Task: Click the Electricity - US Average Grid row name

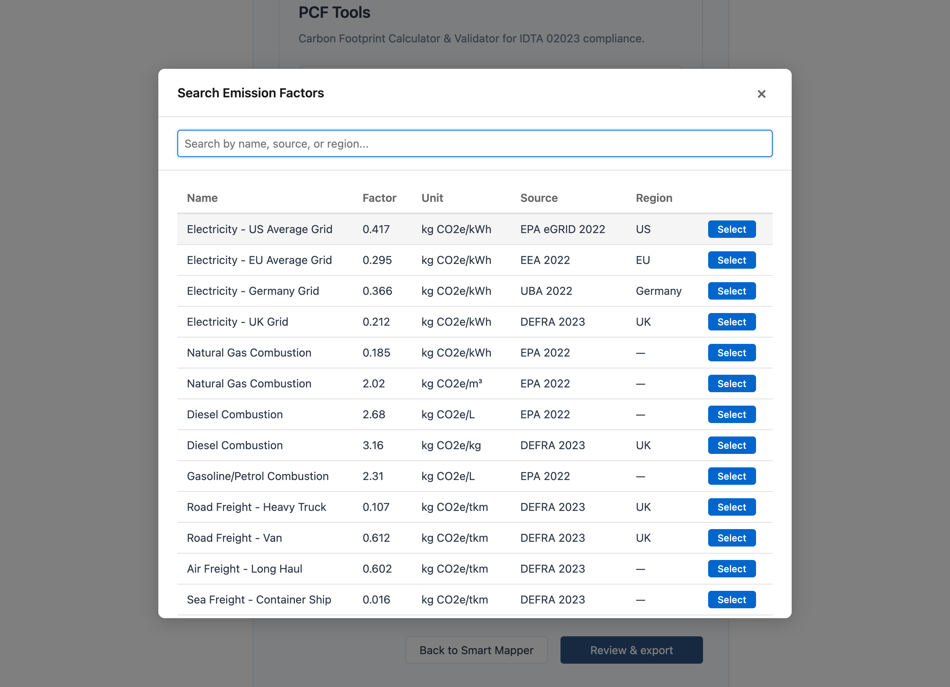Action: tap(259, 229)
